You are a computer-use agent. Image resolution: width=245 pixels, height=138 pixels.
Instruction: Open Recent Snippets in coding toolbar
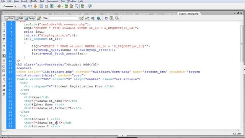coord(4,79)
